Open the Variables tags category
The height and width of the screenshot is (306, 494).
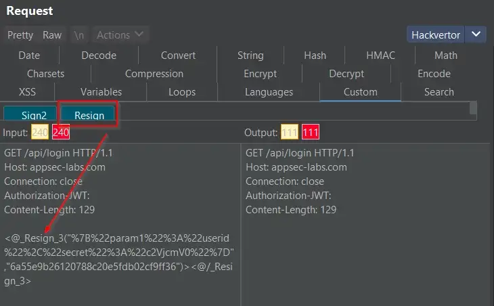[x=101, y=92]
